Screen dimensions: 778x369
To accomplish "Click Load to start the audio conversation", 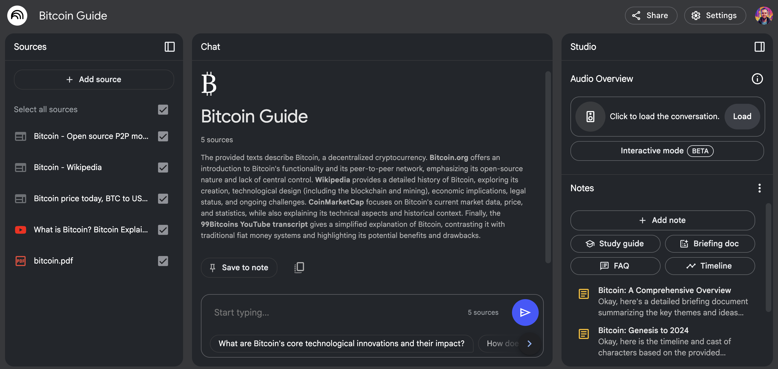I will tap(742, 117).
